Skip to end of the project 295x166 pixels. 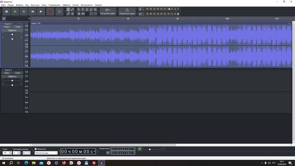pyautogui.click(x=41, y=12)
